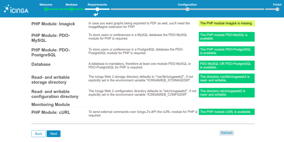The image size is (284, 142).
Task: Click 'Read- and writable configuration directory' heading
Action: (x=55, y=94)
